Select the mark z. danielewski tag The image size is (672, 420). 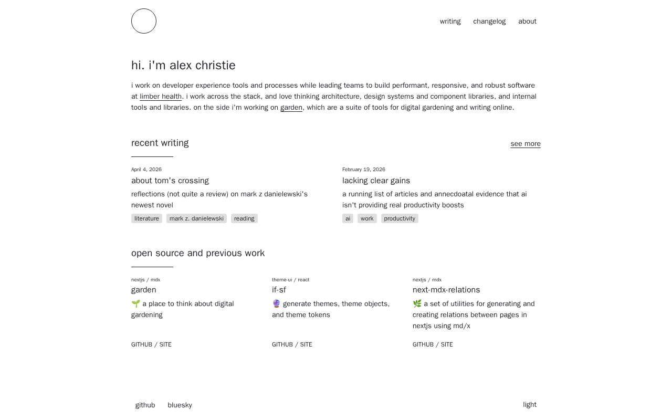196,218
